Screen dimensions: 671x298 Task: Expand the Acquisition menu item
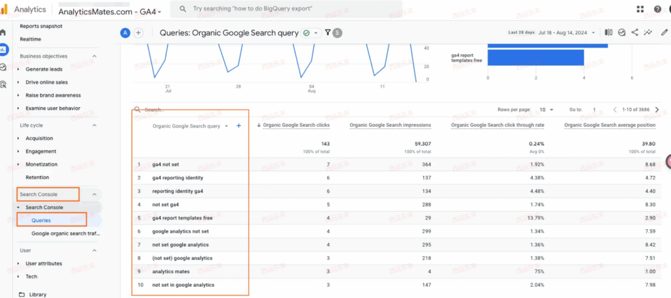[39, 138]
